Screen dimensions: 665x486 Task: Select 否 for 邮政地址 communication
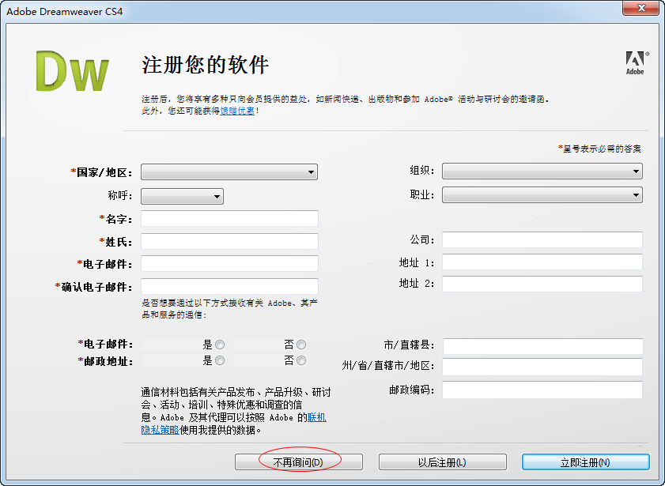point(301,360)
